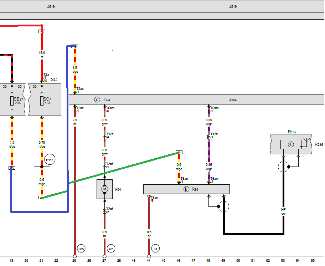Click the black junction dot beside B111
Viewport: 325px width, 266px height.
42,167
